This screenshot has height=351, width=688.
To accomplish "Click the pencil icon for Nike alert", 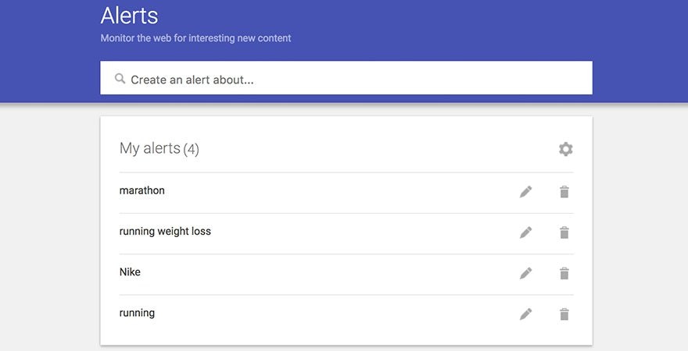I will [525, 273].
